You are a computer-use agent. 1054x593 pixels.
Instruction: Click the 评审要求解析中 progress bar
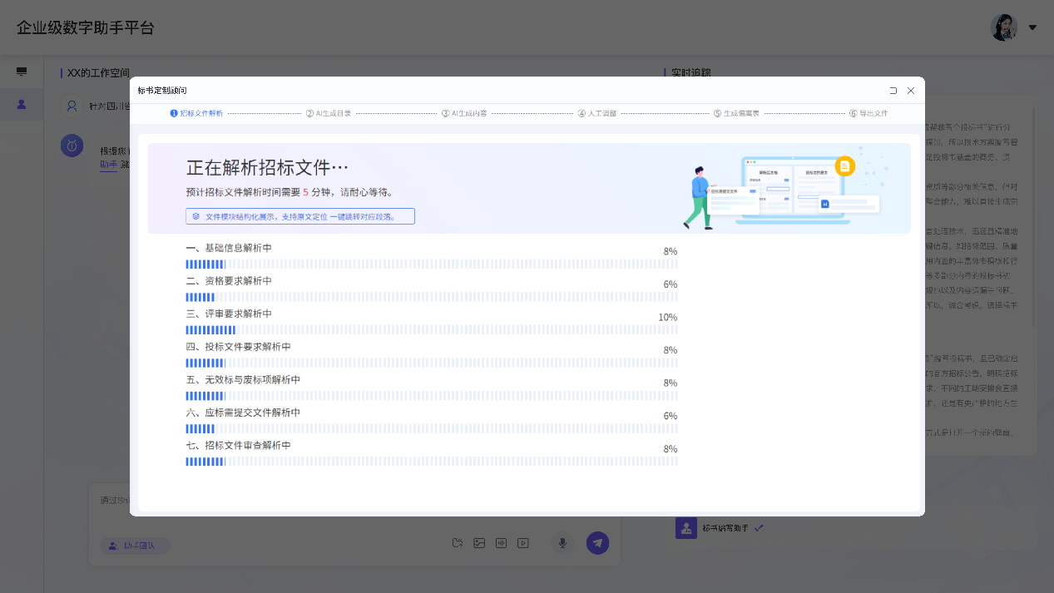[x=431, y=330]
